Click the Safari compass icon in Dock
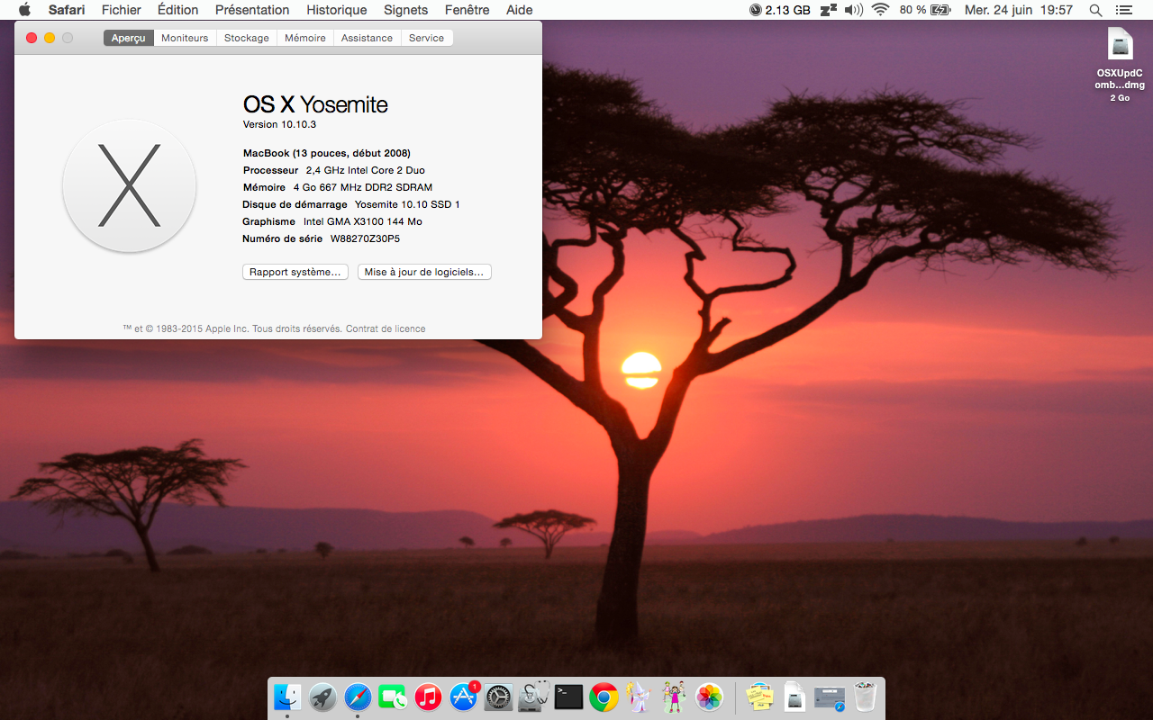Viewport: 1153px width, 720px height. coord(358,697)
